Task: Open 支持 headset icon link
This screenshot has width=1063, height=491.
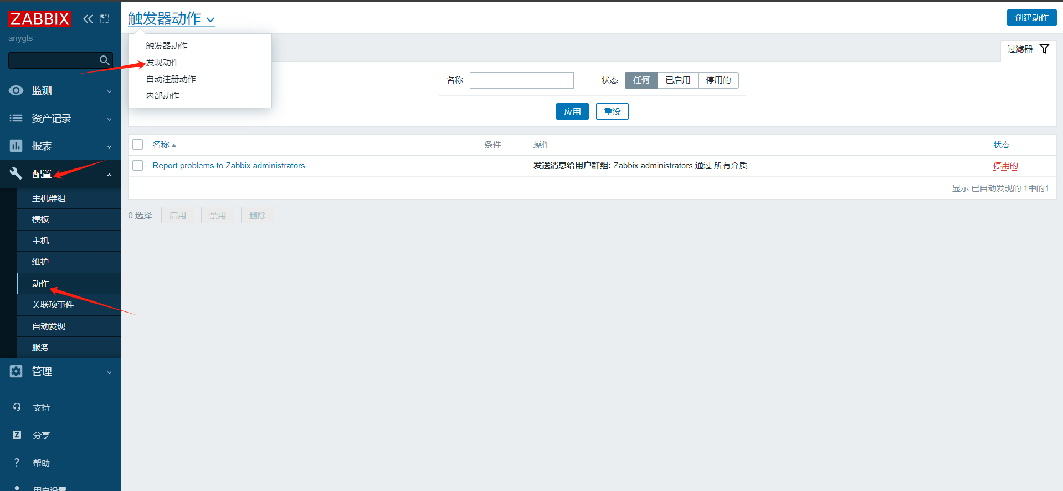Action: tap(17, 407)
